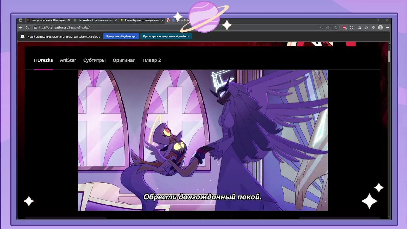Screen dimensions: 407x229
Task: Click the video player frame
Action: click(203, 140)
